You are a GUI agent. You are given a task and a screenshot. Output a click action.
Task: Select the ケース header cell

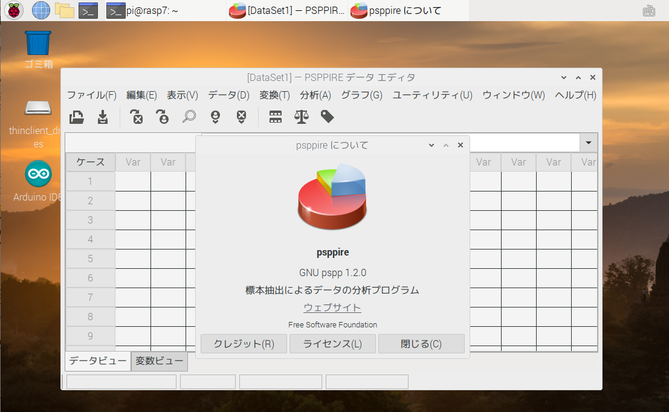[x=91, y=162]
